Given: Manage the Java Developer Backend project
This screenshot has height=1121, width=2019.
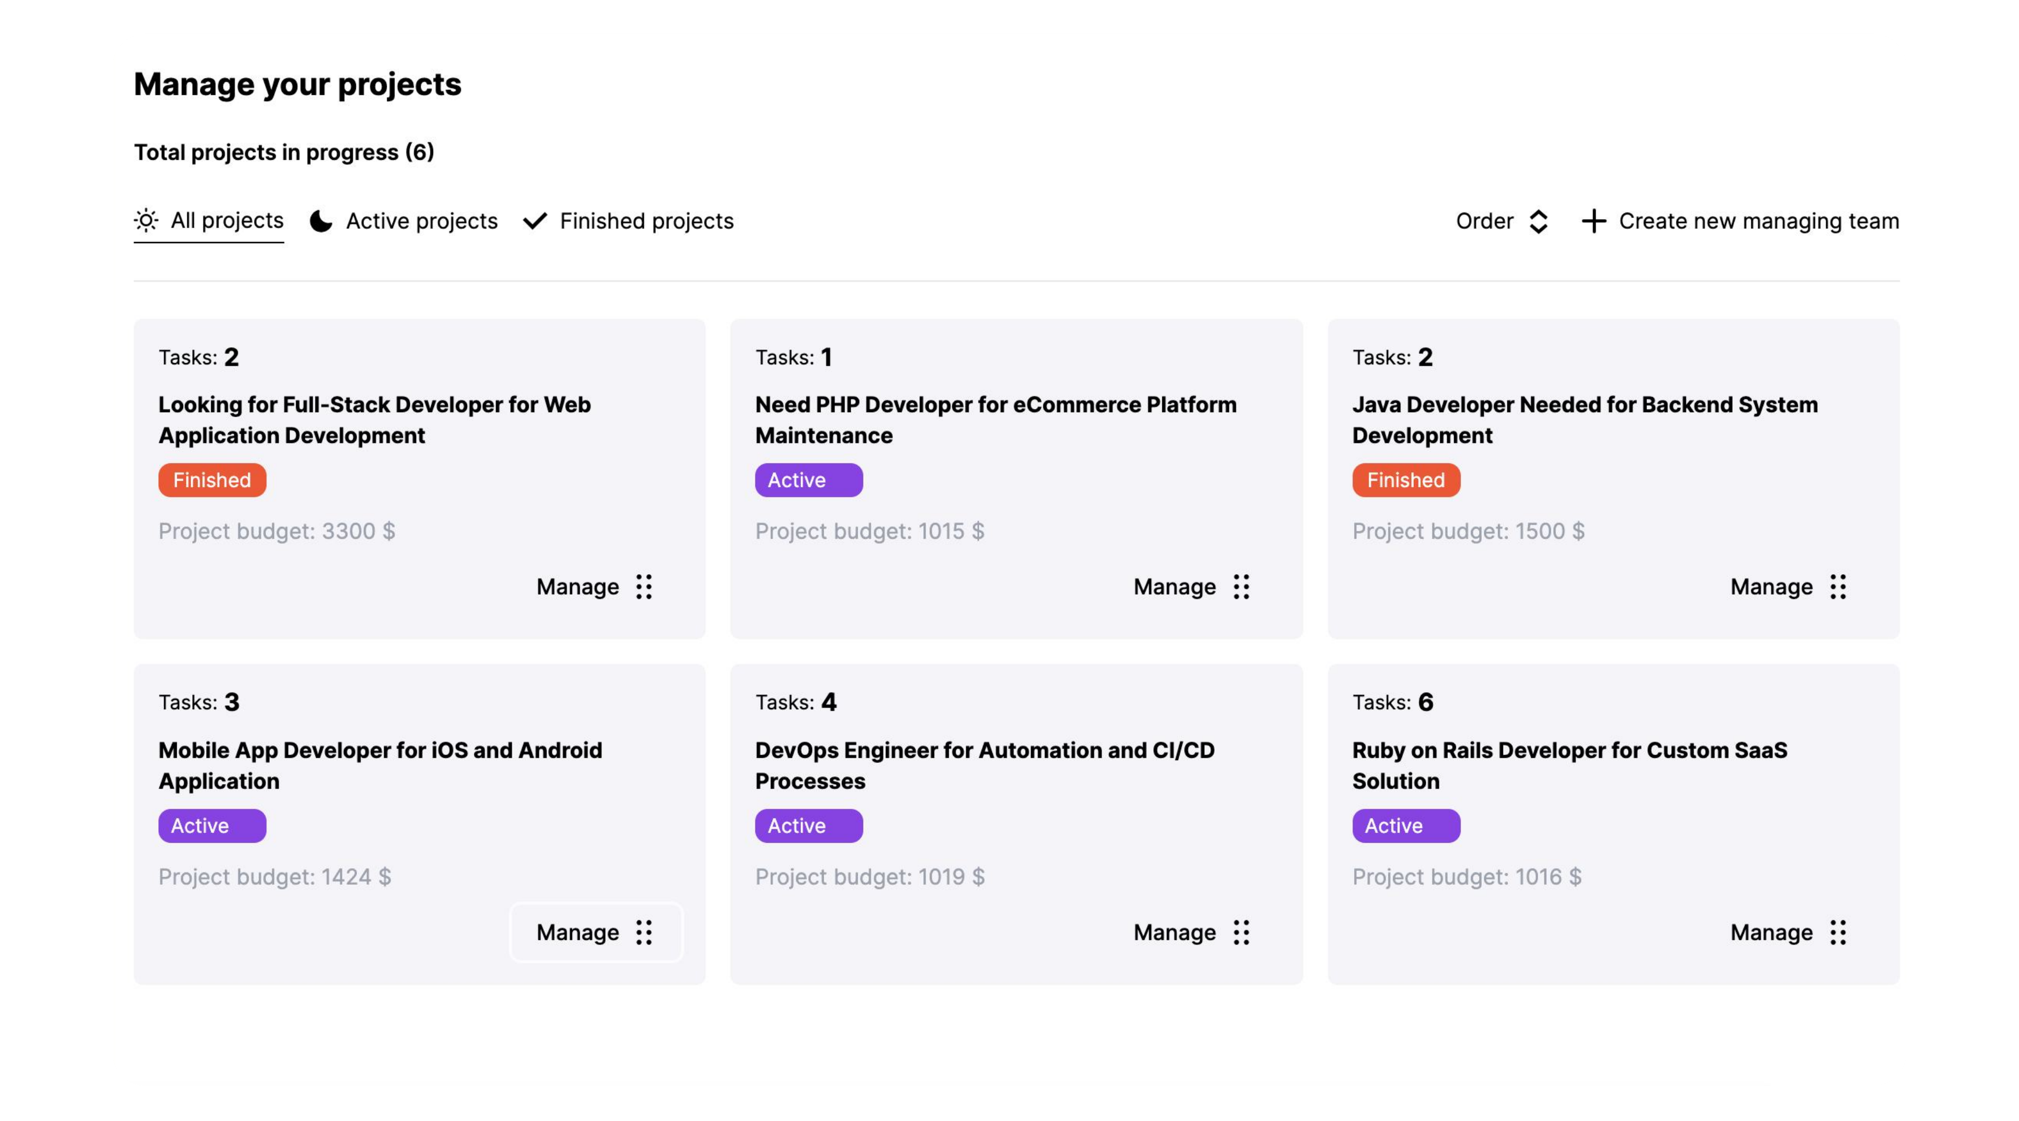Looking at the screenshot, I should point(1789,587).
